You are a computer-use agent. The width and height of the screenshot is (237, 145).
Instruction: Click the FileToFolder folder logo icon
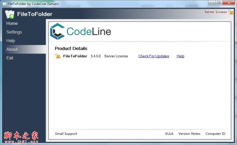pos(9,14)
